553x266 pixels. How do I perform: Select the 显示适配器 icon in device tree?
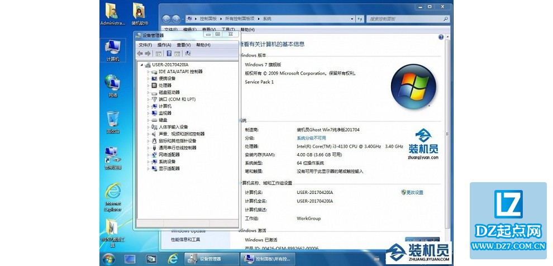154,169
